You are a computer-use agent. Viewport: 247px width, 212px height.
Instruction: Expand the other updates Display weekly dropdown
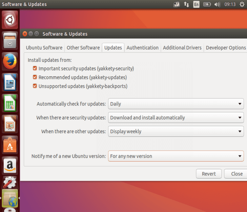click(176, 131)
